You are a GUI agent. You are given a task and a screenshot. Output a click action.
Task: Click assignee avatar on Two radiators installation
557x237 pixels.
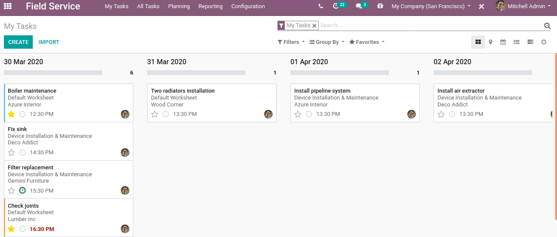tap(268, 114)
